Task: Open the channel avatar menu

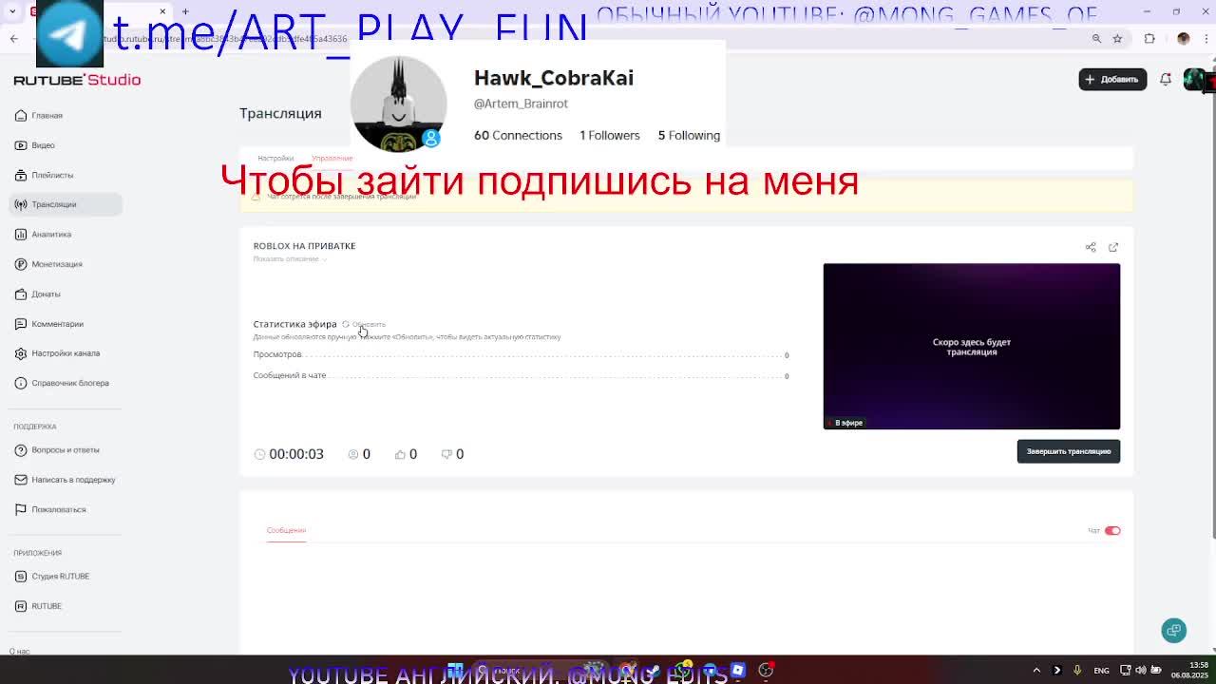Action: coord(1194,80)
